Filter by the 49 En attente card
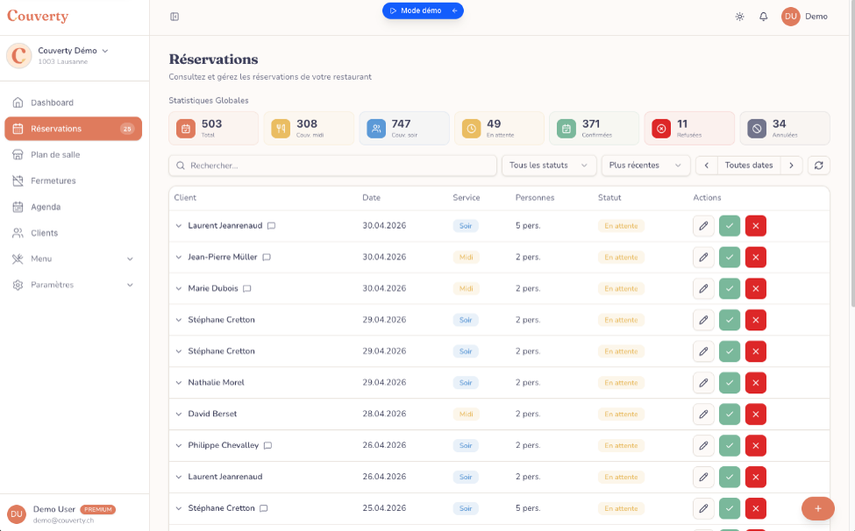The height and width of the screenshot is (531, 855). (499, 129)
